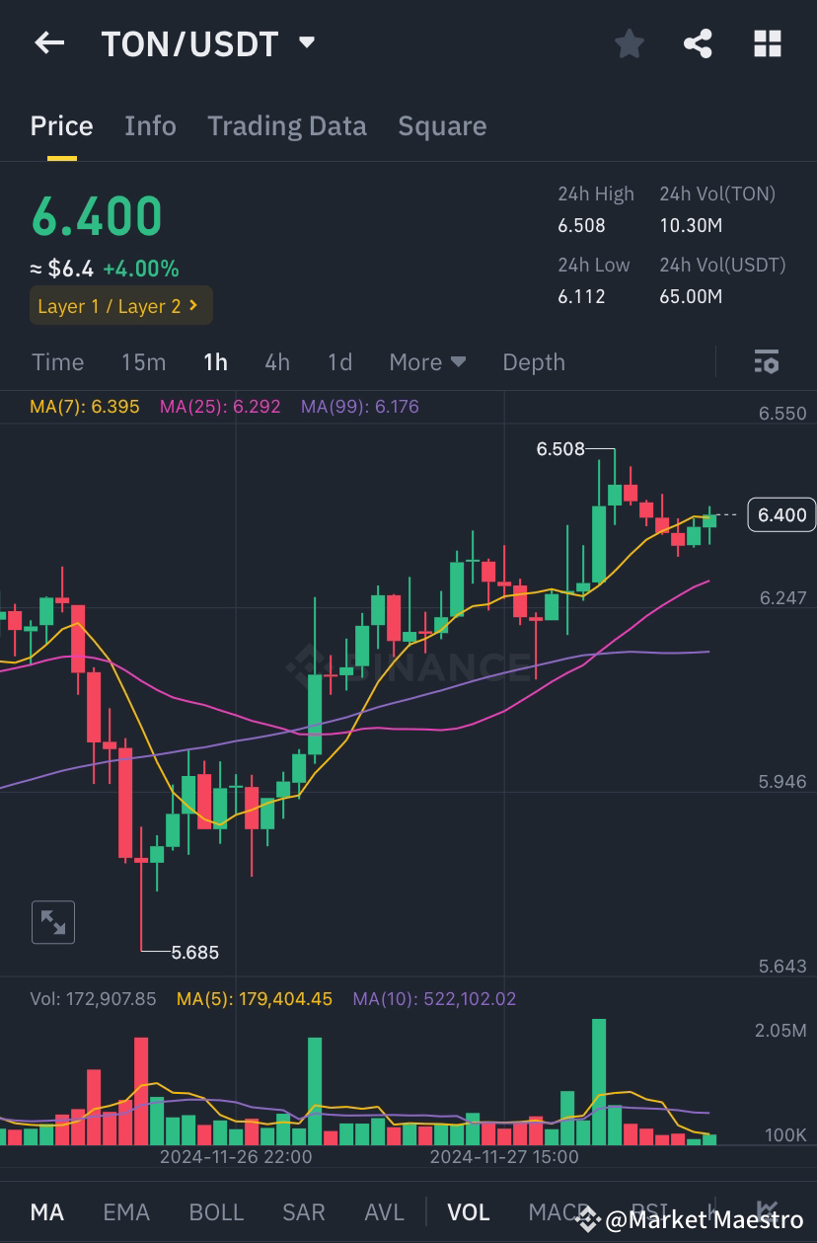The width and height of the screenshot is (817, 1243).
Task: Tap the favorite star icon
Action: tap(629, 43)
